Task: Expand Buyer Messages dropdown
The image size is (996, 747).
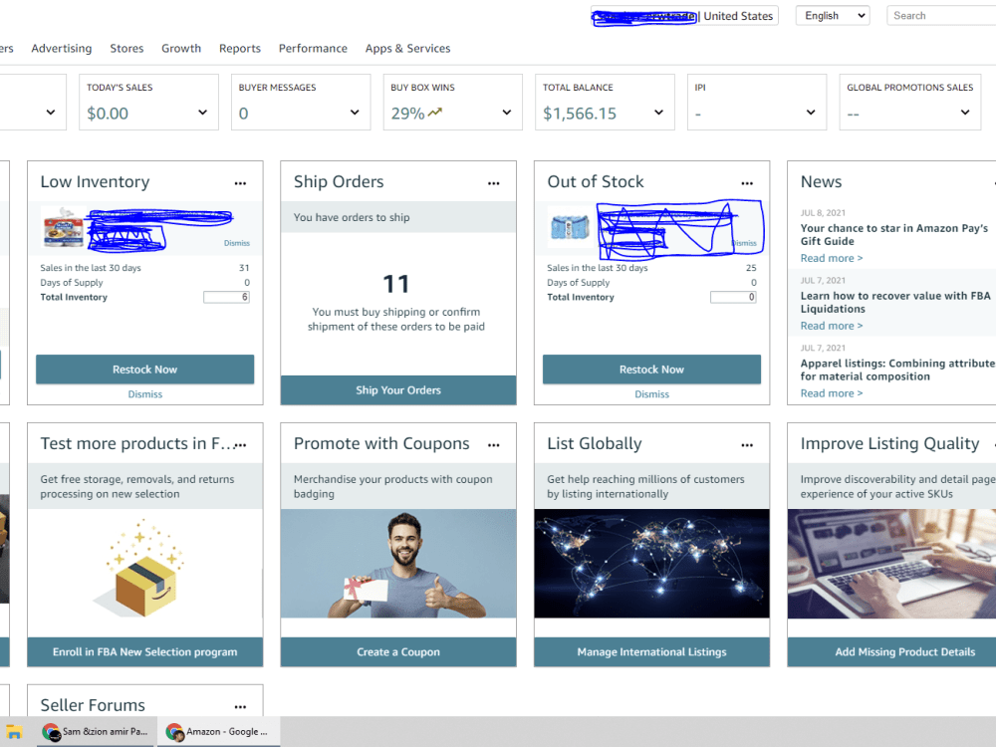Action: (355, 113)
